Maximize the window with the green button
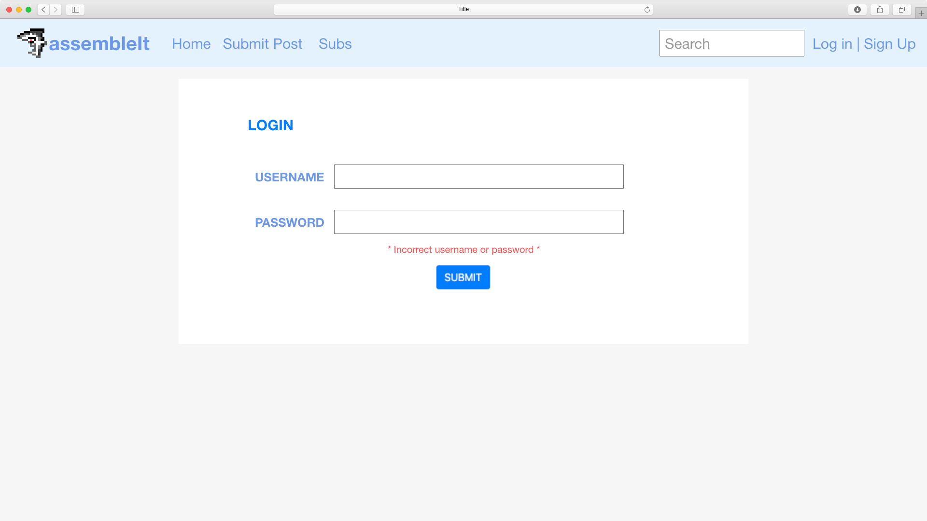 [28, 10]
